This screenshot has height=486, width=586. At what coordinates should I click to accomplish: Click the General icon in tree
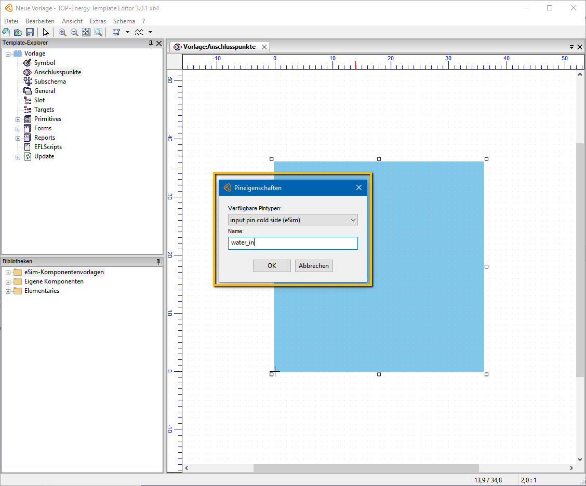(x=28, y=91)
